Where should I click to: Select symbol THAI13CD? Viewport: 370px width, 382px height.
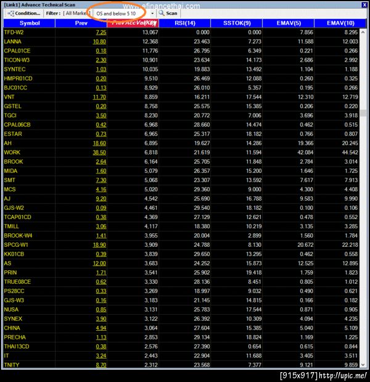16,346
